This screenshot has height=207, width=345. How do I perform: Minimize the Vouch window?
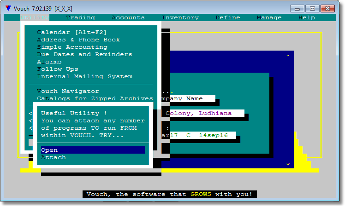[x=297, y=9]
